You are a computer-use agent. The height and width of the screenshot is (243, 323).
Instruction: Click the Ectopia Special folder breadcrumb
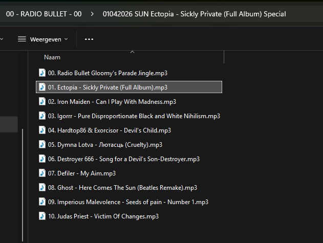click(194, 14)
